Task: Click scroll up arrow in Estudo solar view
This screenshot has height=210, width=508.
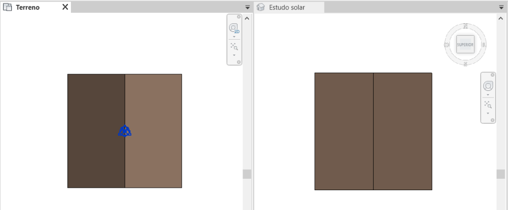Action: click(x=501, y=18)
